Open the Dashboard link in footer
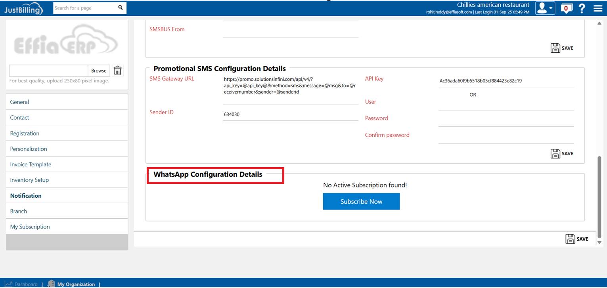Viewport: 607px width, 288px height. [x=26, y=284]
